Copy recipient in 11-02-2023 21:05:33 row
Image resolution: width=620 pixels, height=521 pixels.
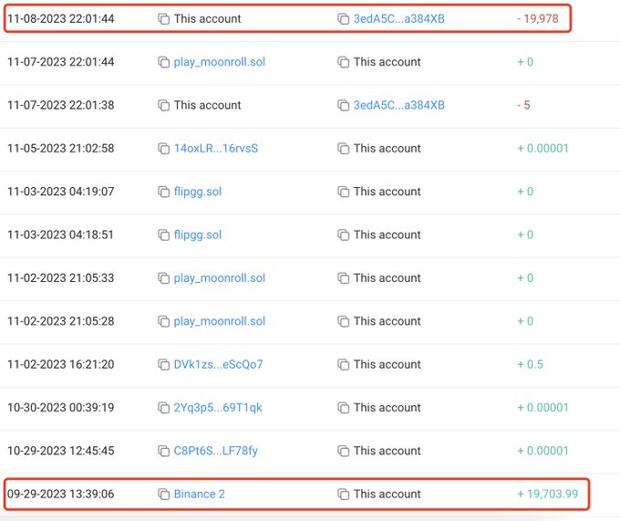tap(343, 278)
